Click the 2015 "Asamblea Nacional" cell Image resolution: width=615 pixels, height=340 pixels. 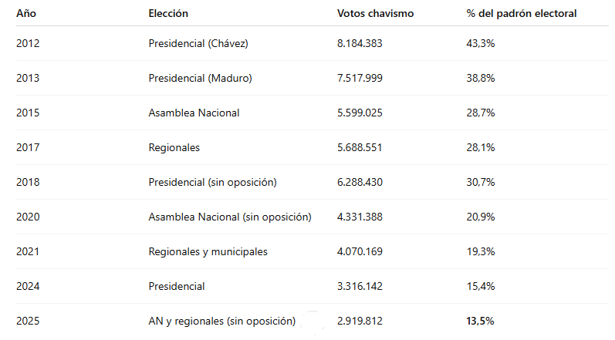point(194,113)
